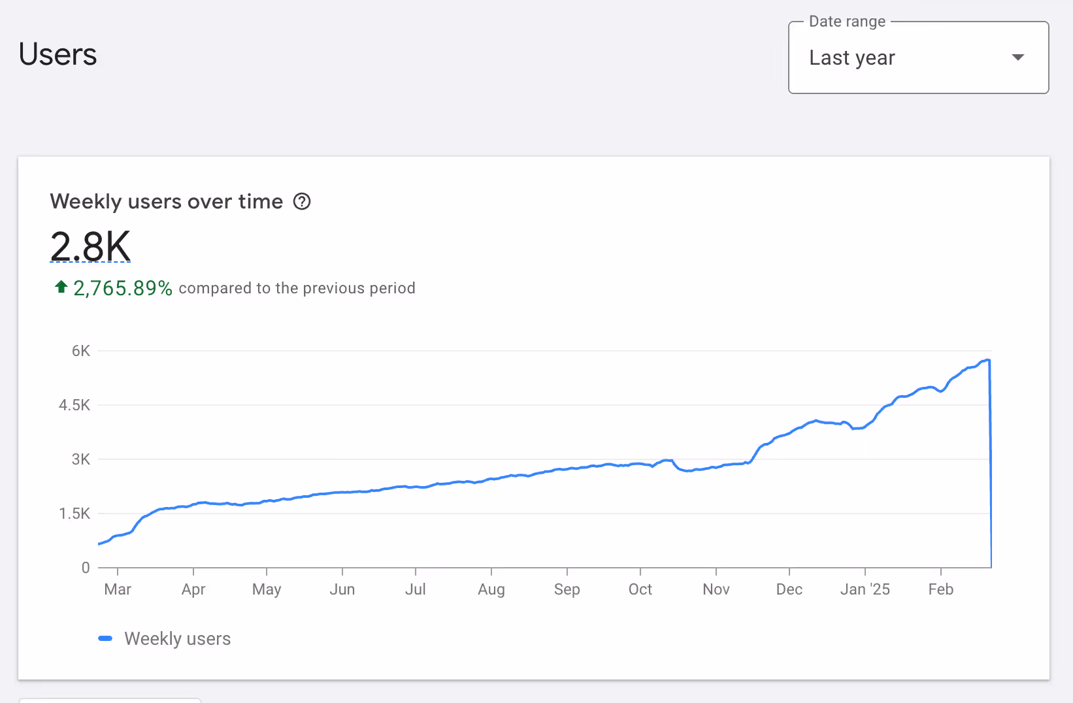Viewport: 1073px width, 703px height.
Task: Click the 2,765.89% change percentage
Action: tap(123, 288)
